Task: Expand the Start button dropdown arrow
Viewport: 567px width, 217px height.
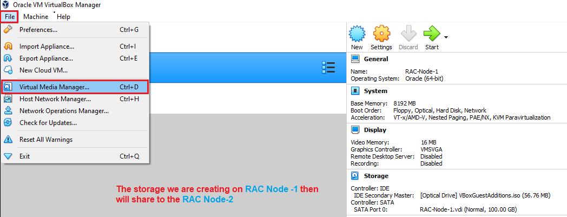Action: pos(446,37)
